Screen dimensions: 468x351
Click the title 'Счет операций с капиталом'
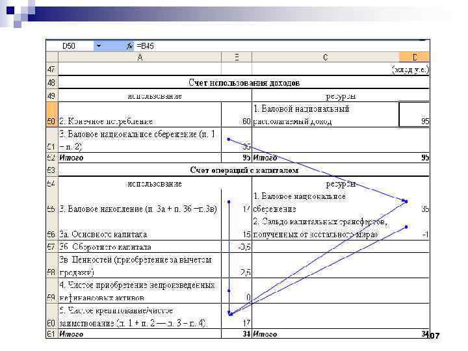click(244, 170)
